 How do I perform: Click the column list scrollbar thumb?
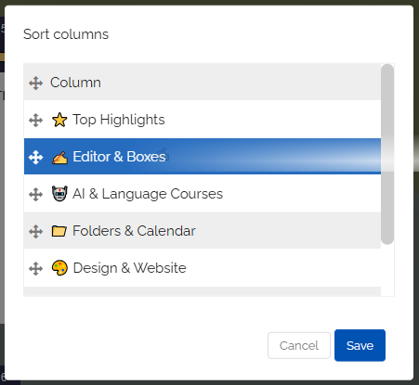(x=387, y=154)
